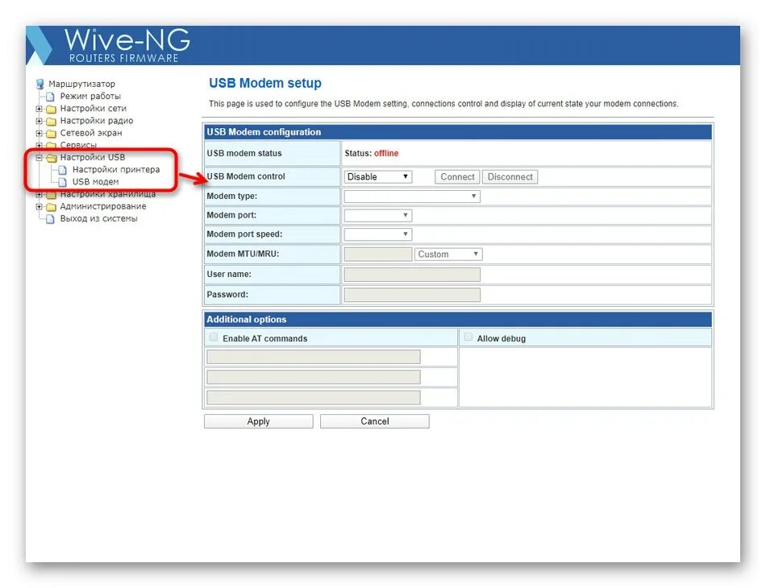
Task: Click the folder icon beside Администрирование
Action: click(x=52, y=207)
